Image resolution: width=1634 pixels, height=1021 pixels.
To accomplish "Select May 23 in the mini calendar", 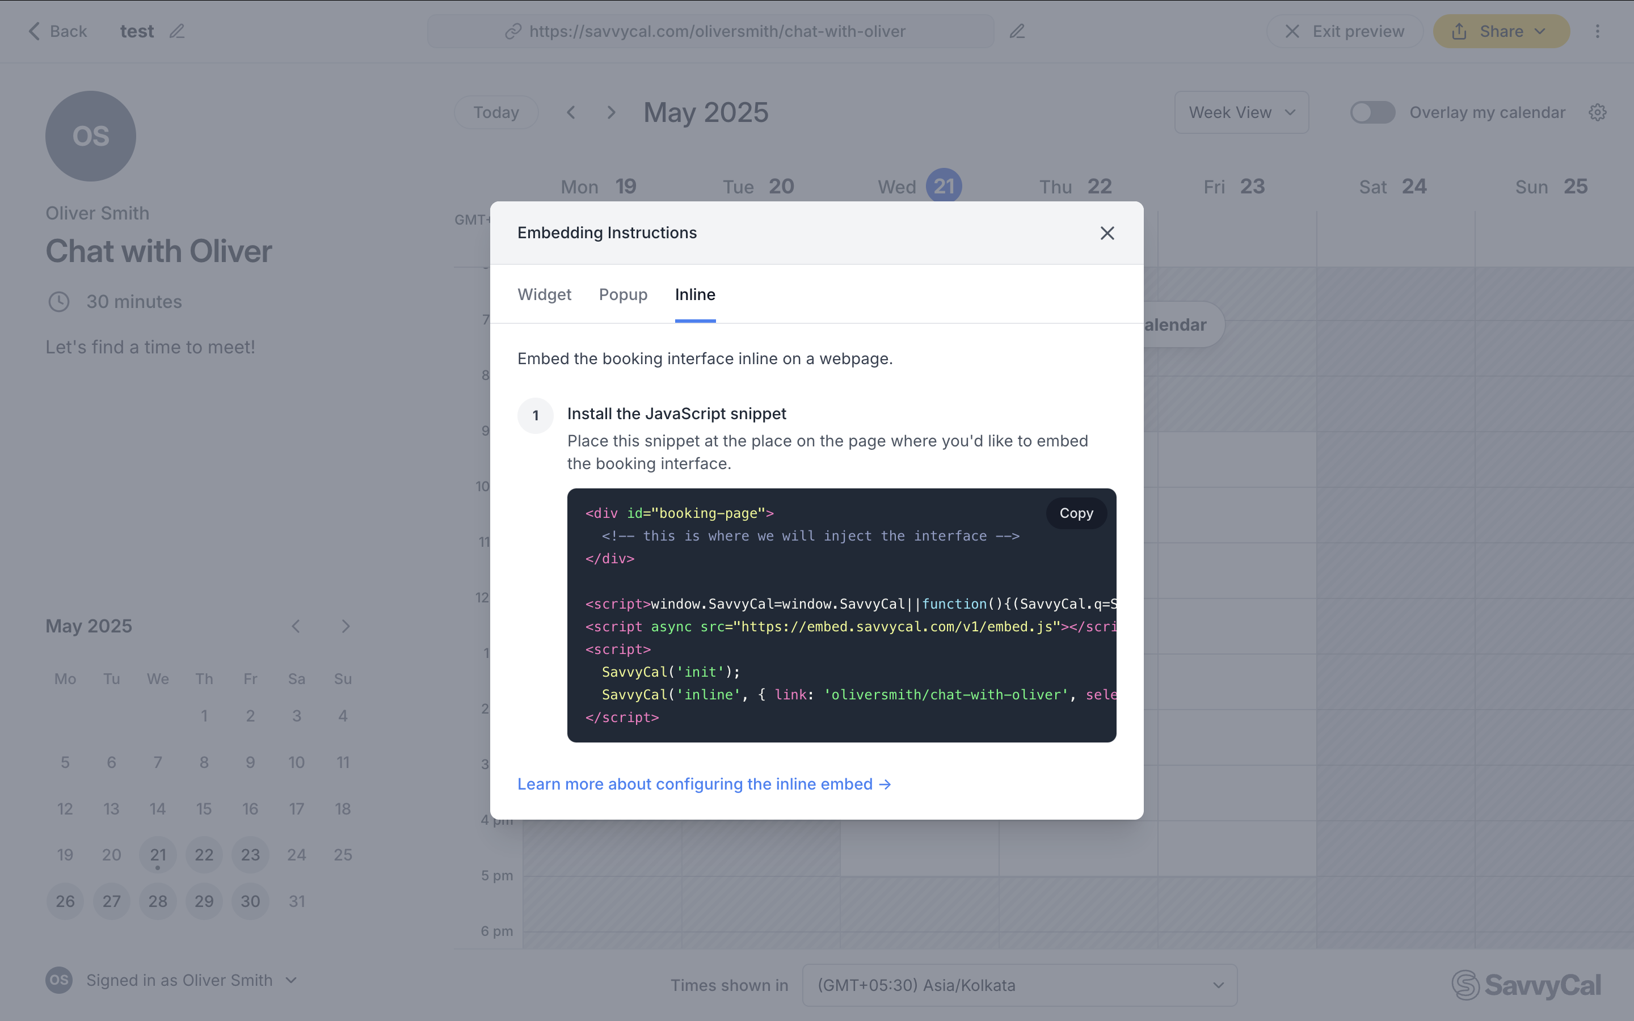I will pyautogui.click(x=250, y=855).
